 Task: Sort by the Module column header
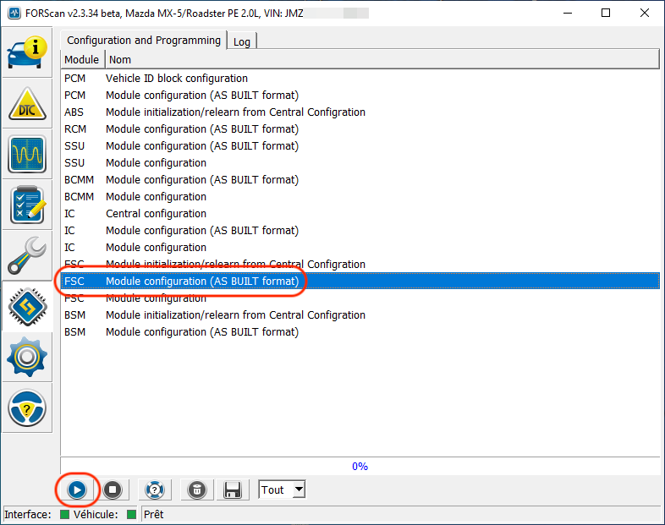click(82, 60)
